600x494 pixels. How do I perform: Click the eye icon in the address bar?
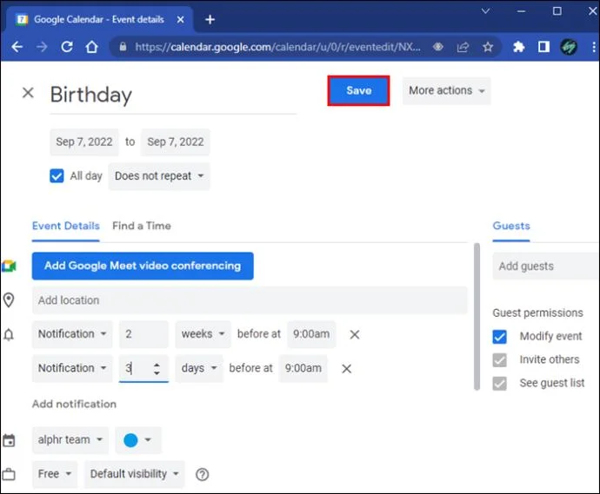pos(438,47)
